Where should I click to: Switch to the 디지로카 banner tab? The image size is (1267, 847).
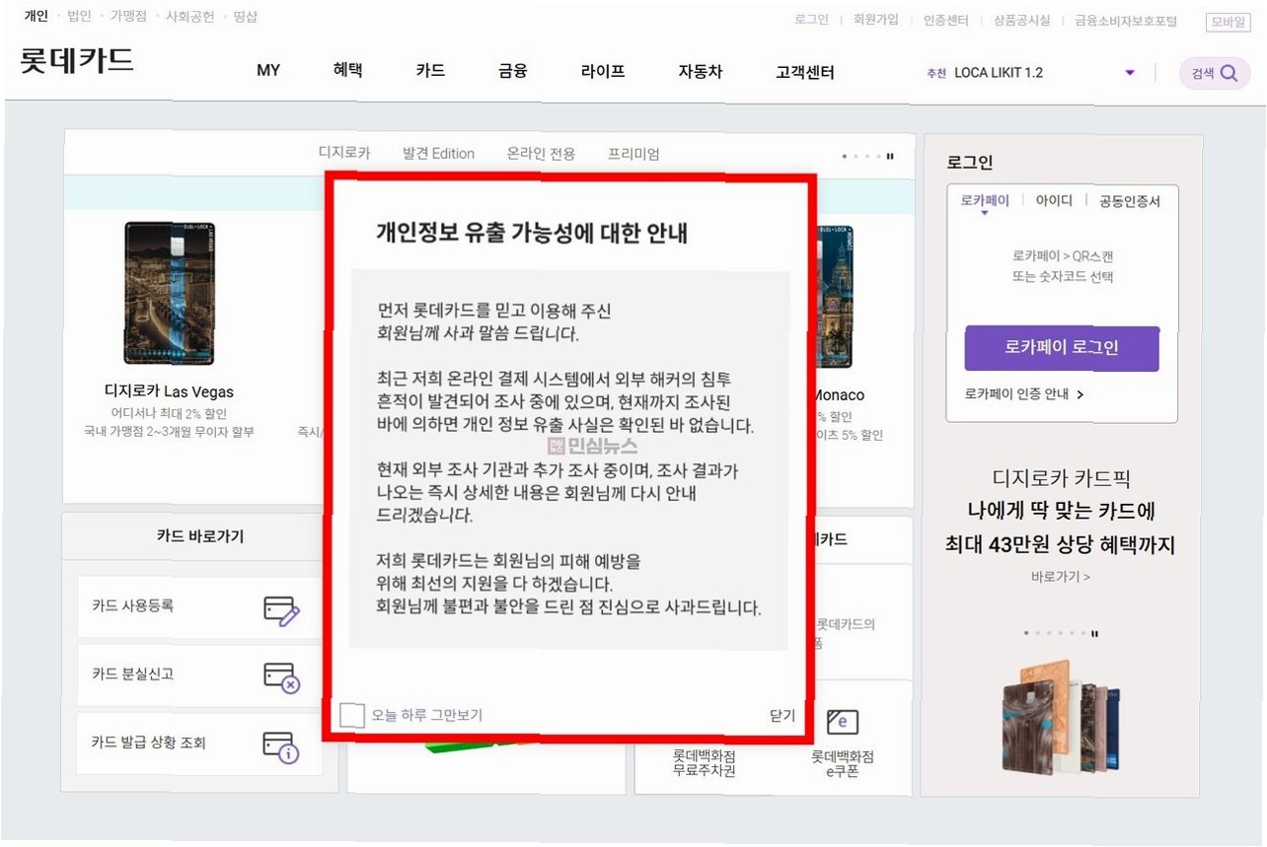(344, 154)
